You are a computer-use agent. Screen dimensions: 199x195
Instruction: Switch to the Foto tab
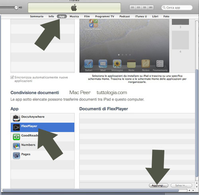point(166,16)
